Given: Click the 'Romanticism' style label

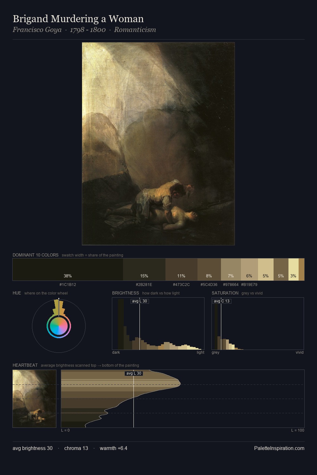Looking at the screenshot, I should (x=135, y=30).
